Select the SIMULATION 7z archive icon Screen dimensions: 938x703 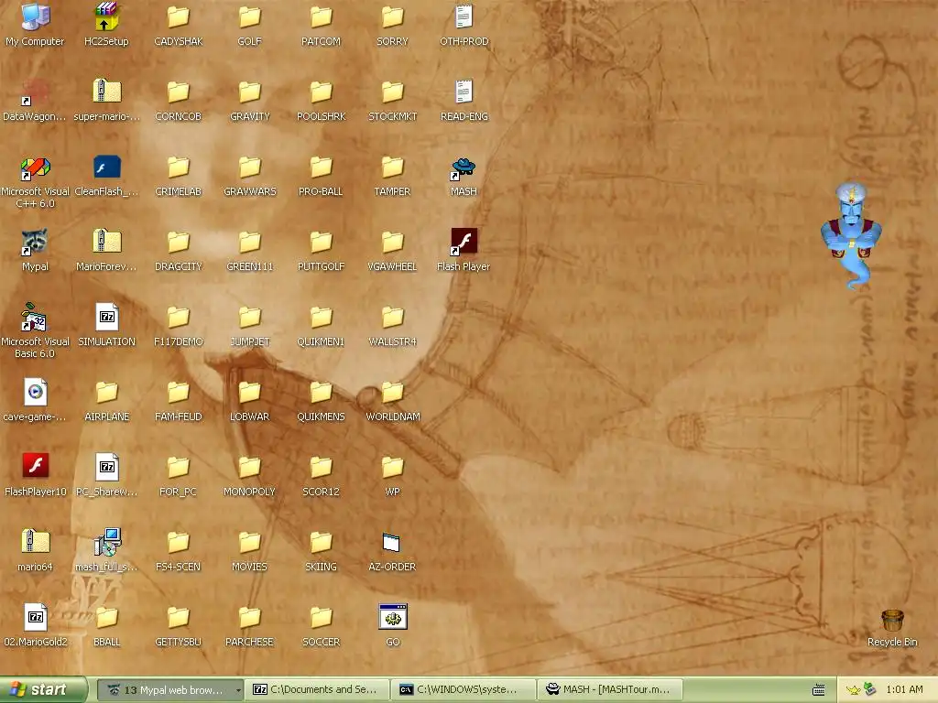click(x=106, y=318)
